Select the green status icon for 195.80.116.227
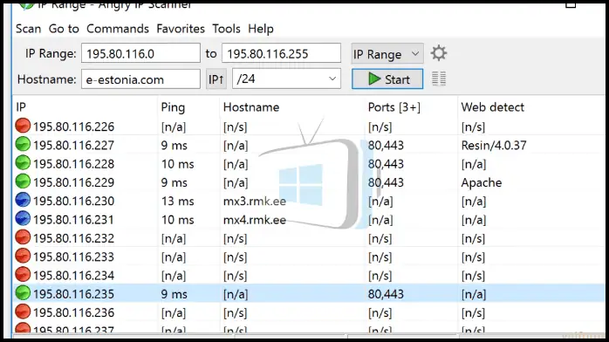 [23, 145]
